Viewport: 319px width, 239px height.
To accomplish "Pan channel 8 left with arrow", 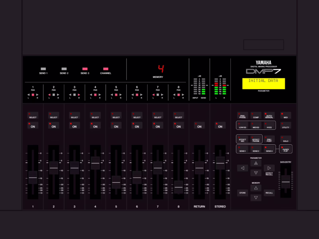I will pyautogui.click(x=174, y=95).
